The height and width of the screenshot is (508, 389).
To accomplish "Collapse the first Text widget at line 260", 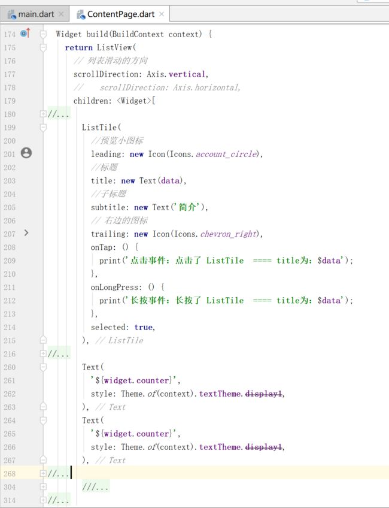I will click(x=43, y=367).
